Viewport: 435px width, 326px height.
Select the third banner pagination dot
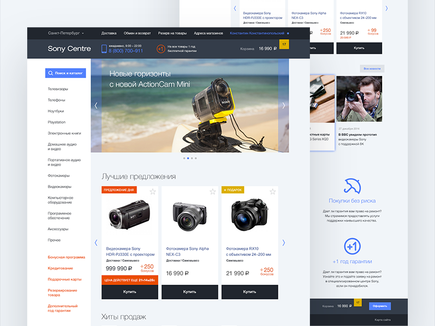click(192, 158)
